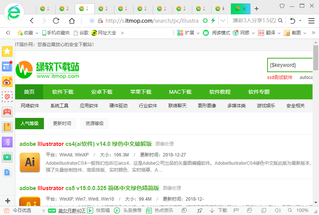The height and width of the screenshot is (215, 319).
Task: Click the green lightning speed-mode icon
Action: click(213, 20)
